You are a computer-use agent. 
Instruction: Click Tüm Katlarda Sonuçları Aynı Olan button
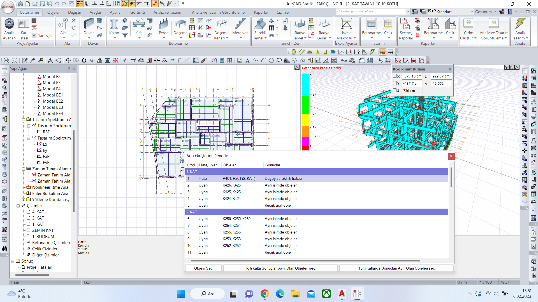(396, 268)
